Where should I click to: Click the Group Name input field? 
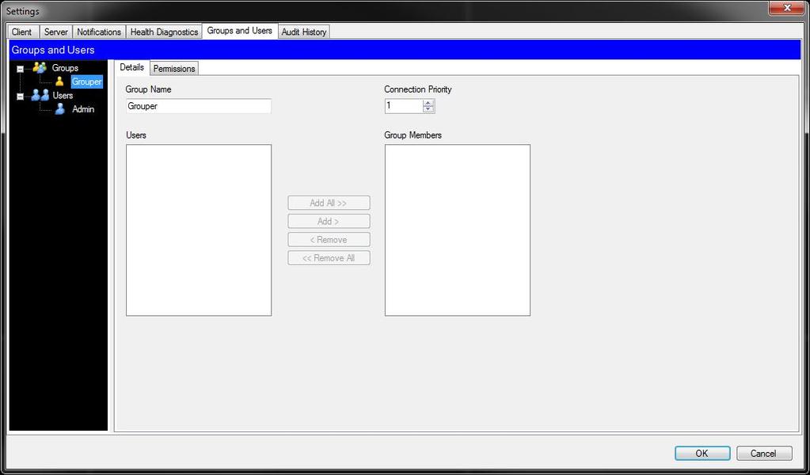(199, 106)
